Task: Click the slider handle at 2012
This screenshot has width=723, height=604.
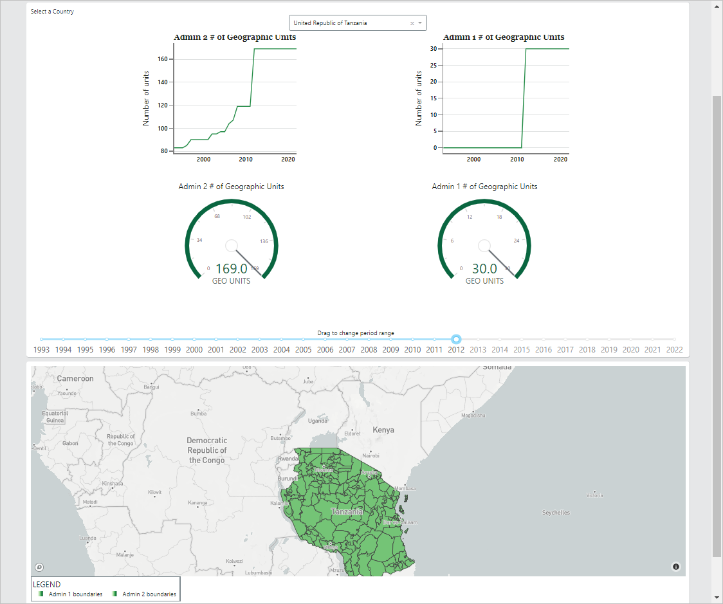Action: pos(456,339)
